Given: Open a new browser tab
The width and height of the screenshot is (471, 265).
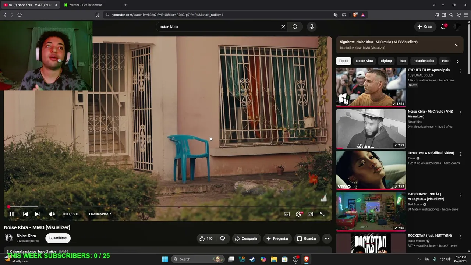Looking at the screenshot, I should [x=125, y=5].
